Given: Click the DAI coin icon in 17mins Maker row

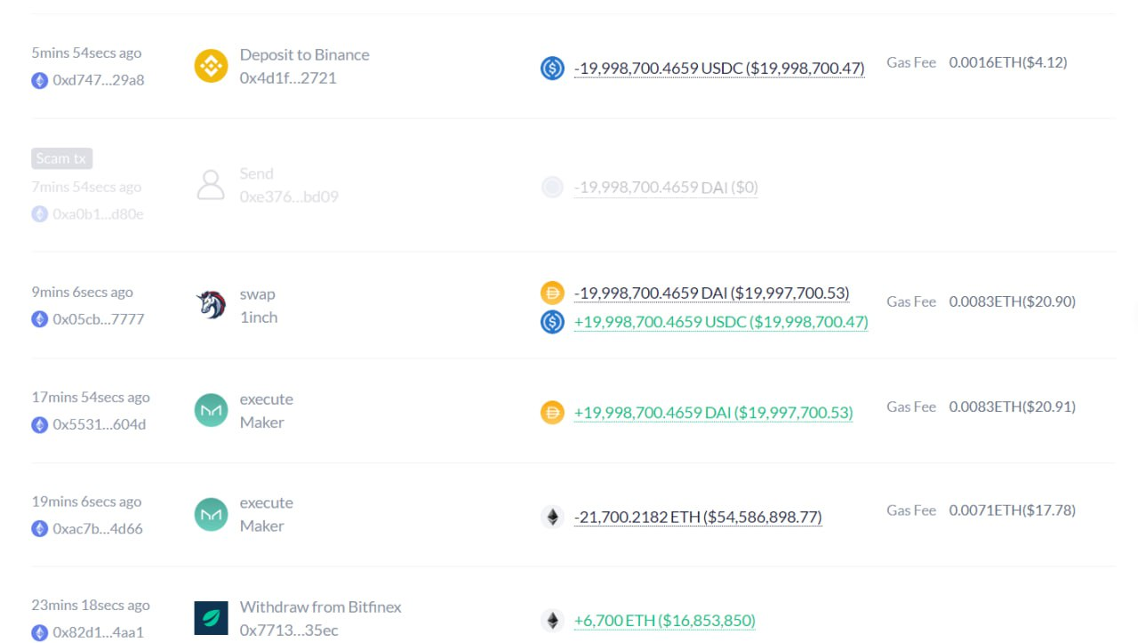Looking at the screenshot, I should [552, 412].
